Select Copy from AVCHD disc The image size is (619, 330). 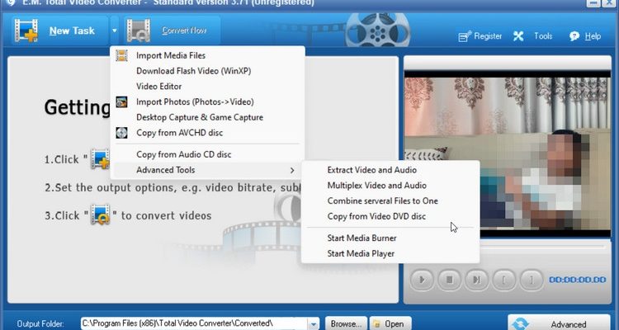(x=208, y=133)
